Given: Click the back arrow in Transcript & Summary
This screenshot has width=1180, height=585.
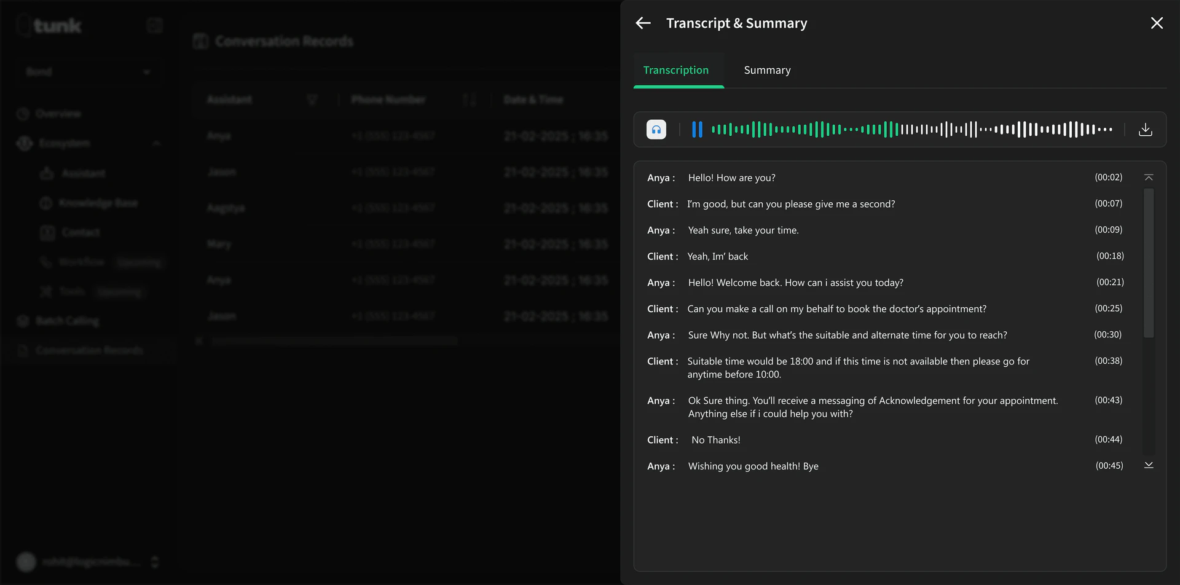Looking at the screenshot, I should click(643, 23).
